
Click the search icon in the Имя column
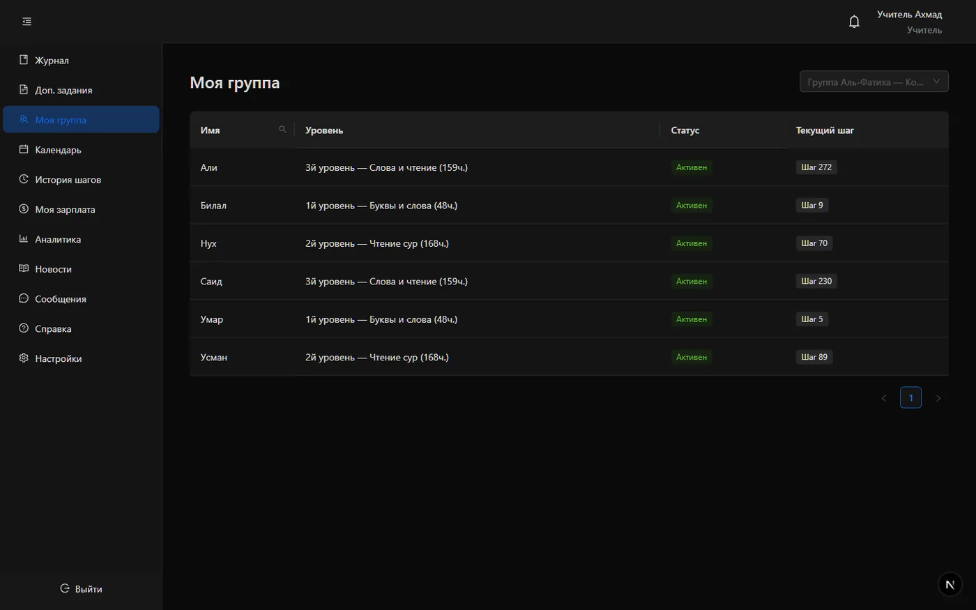[282, 130]
